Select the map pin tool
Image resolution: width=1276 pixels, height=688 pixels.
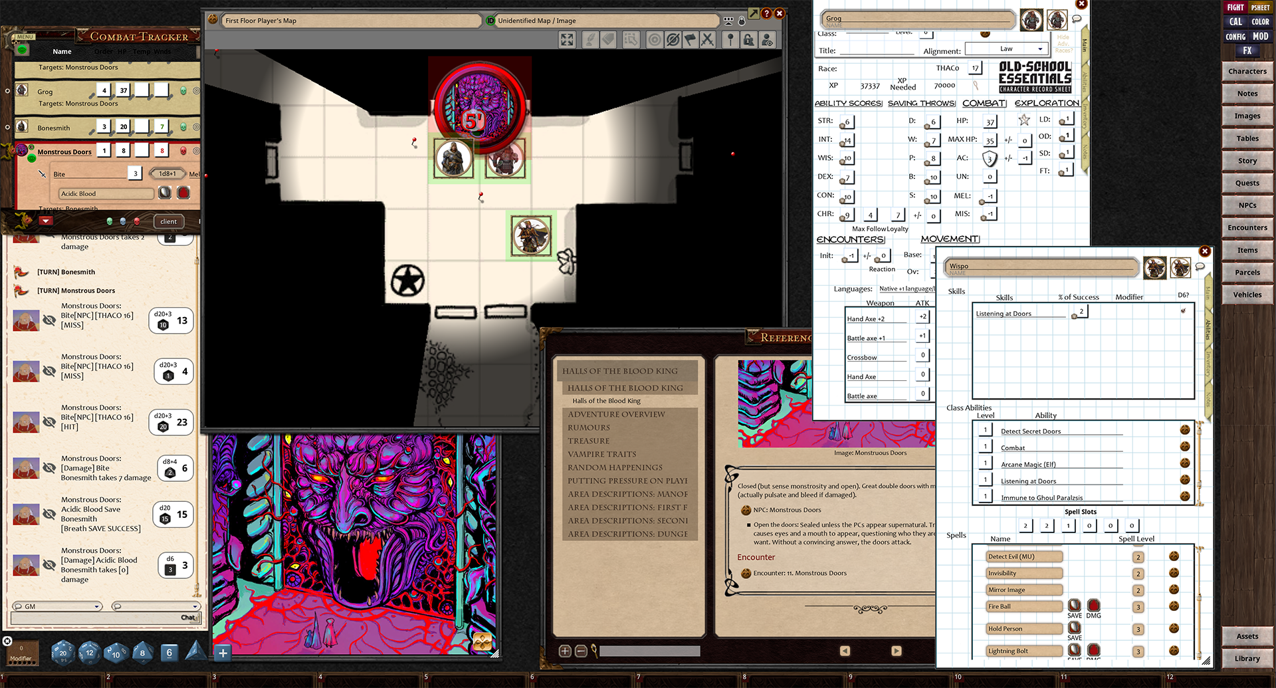(x=730, y=40)
